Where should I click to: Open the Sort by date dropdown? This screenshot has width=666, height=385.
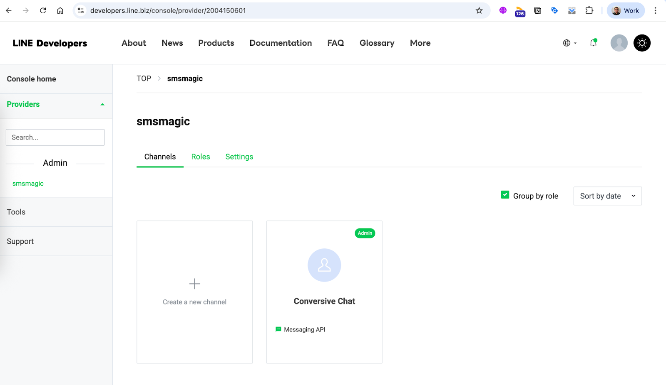click(608, 196)
